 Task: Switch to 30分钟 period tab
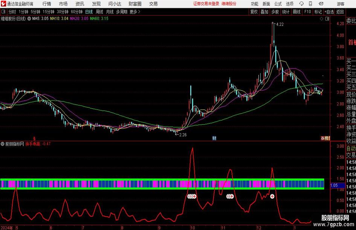pos(63,12)
